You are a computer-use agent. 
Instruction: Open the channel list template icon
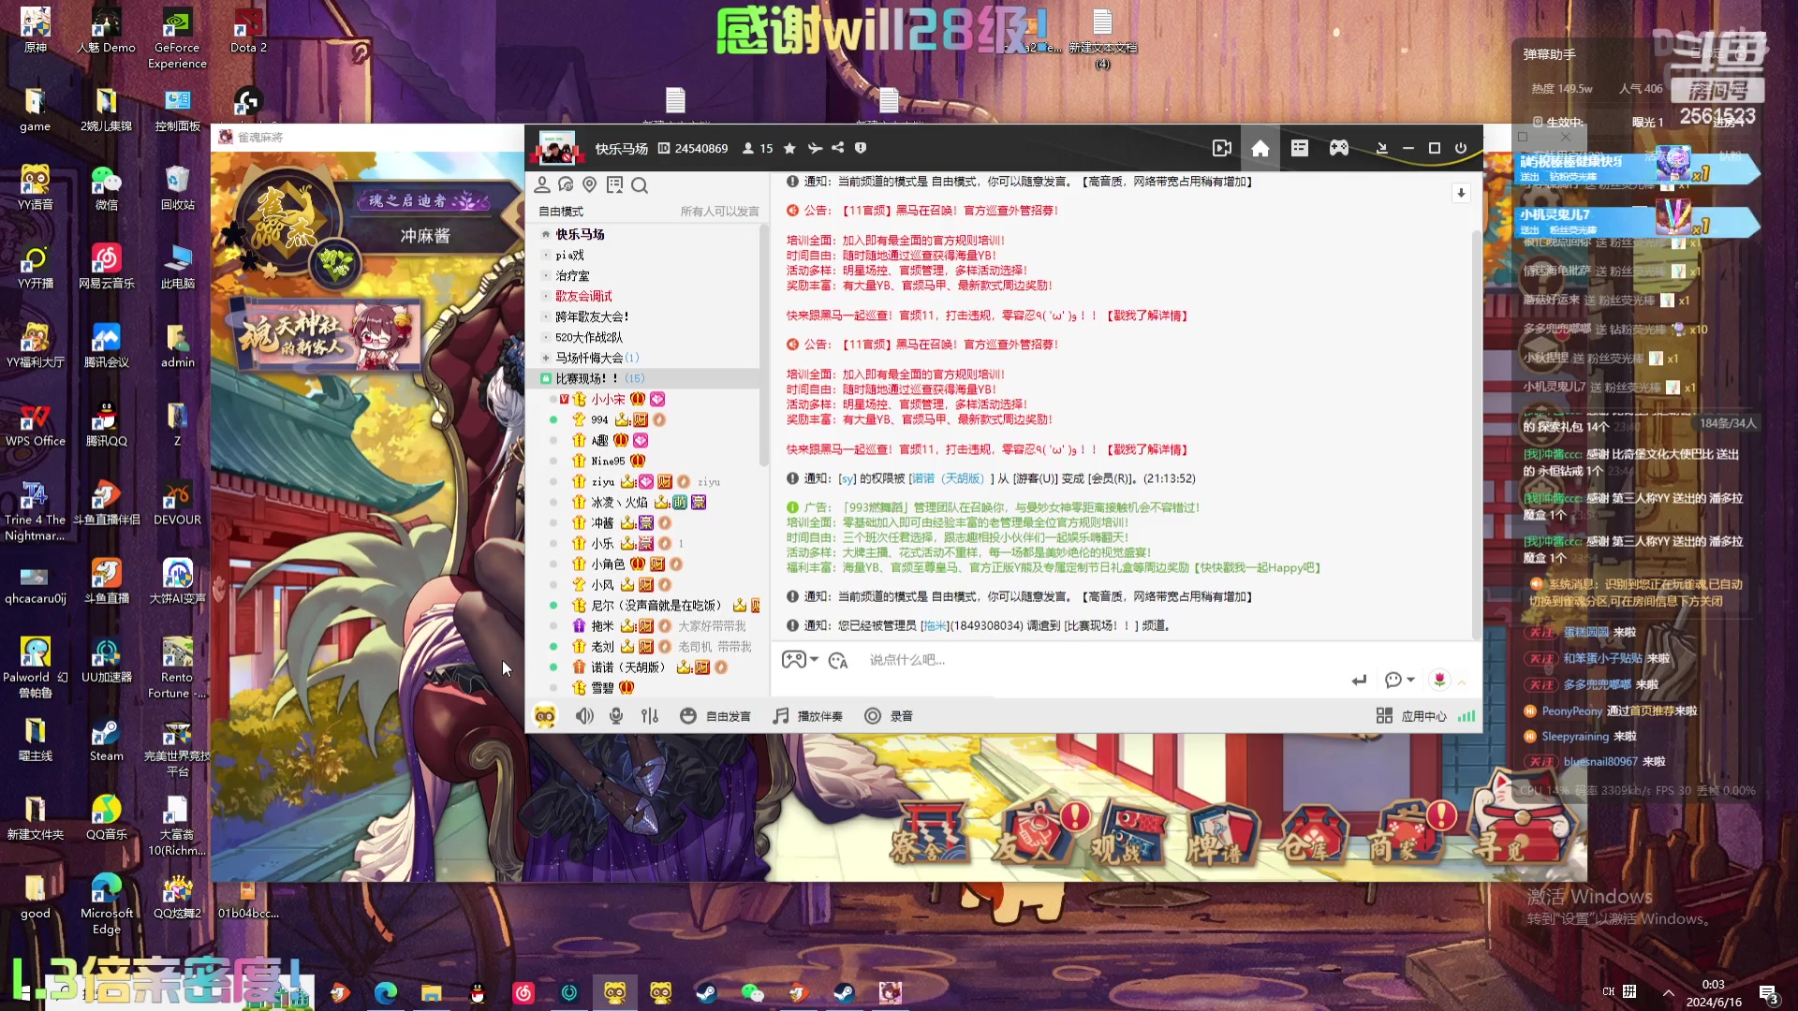(x=1300, y=148)
